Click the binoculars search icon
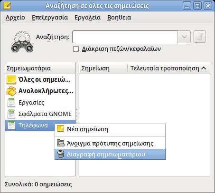Viewport: 215px width, 193px height. click(22, 42)
